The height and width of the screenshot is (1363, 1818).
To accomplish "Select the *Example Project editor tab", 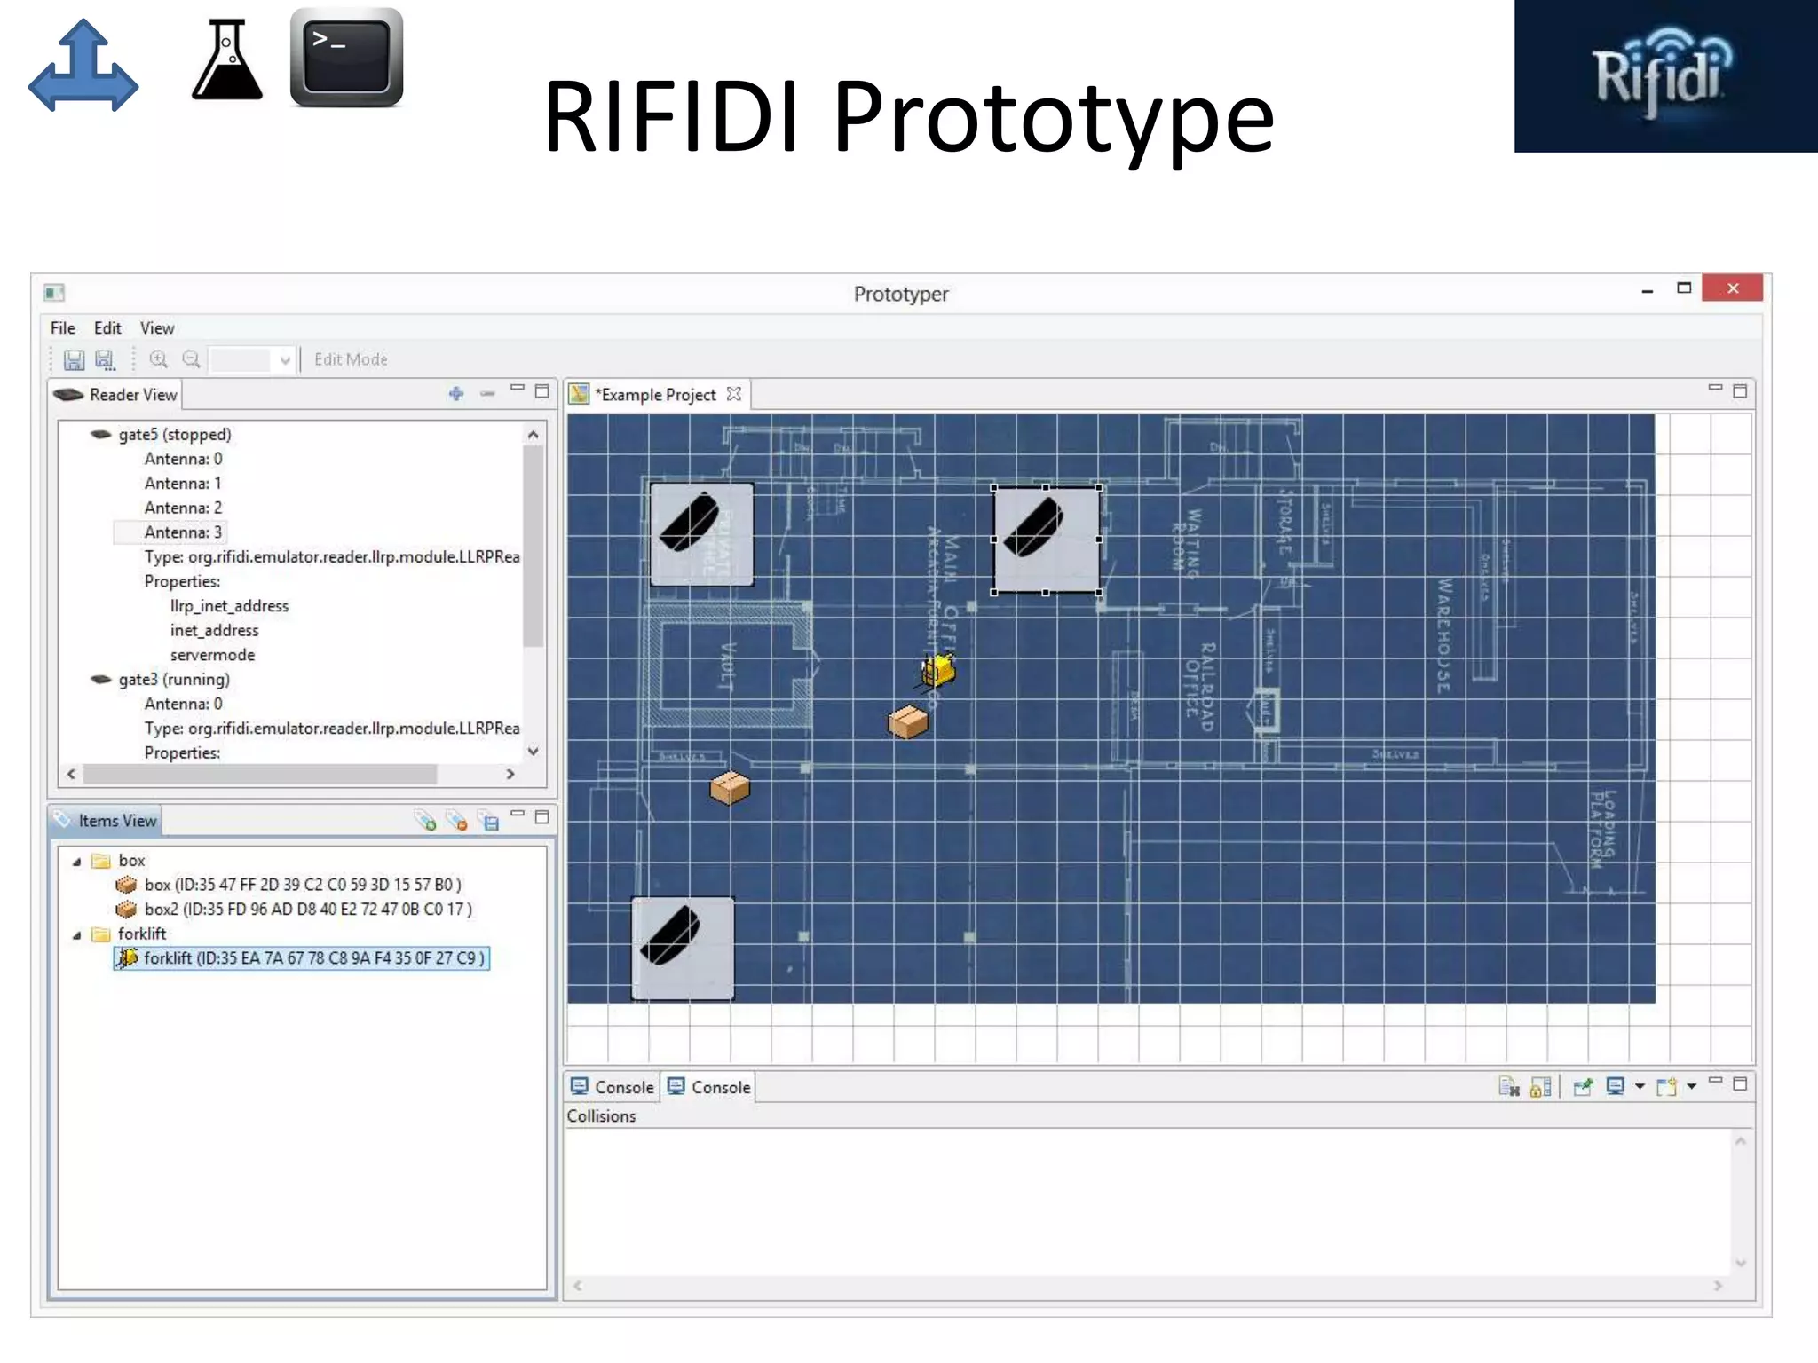I will [657, 394].
